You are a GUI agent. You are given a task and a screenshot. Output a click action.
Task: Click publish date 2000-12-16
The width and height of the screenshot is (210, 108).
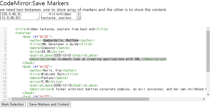coord(63,85)
